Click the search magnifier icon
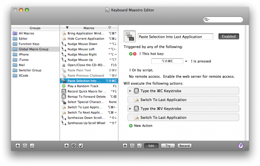Viewport: 260px width, 166px height. [207, 19]
